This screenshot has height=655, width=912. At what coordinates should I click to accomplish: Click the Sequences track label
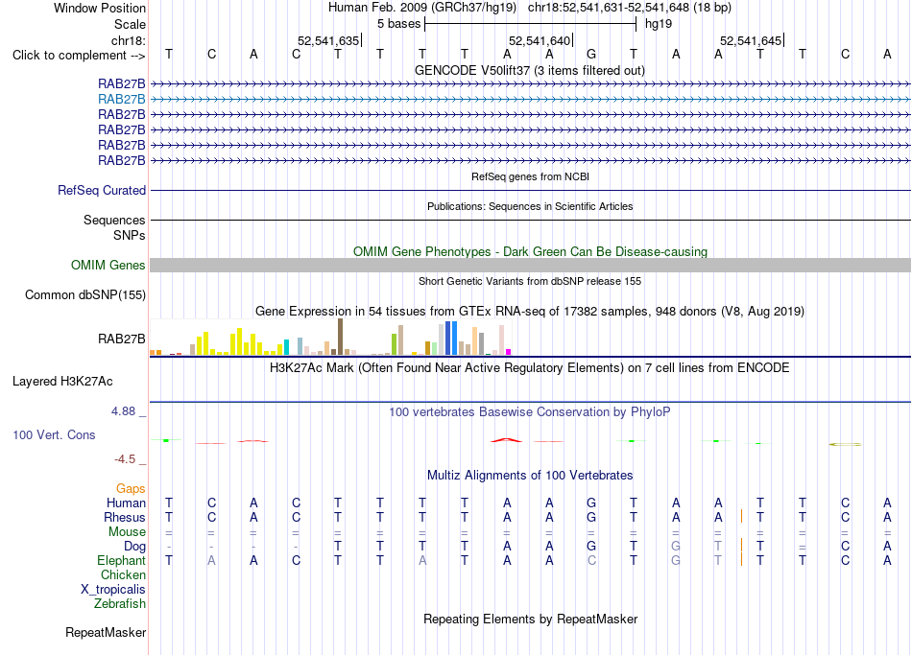[114, 221]
